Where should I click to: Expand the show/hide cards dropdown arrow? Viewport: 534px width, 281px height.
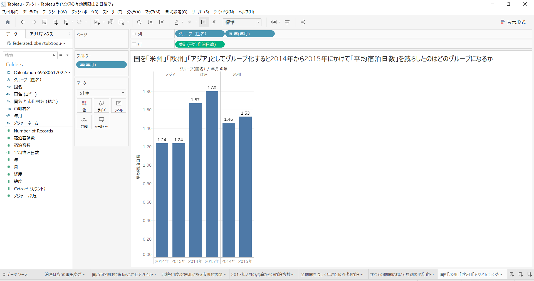pyautogui.click(x=280, y=22)
